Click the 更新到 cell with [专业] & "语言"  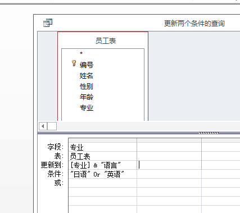[x=103, y=165]
